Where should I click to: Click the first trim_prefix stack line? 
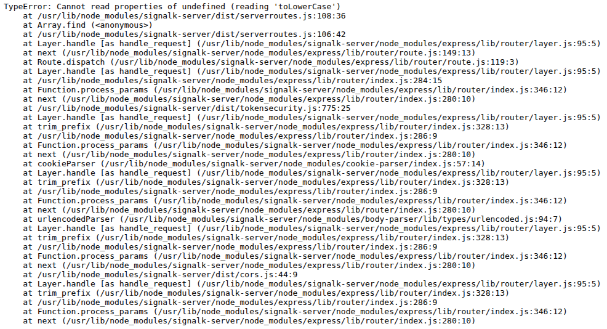click(x=266, y=127)
